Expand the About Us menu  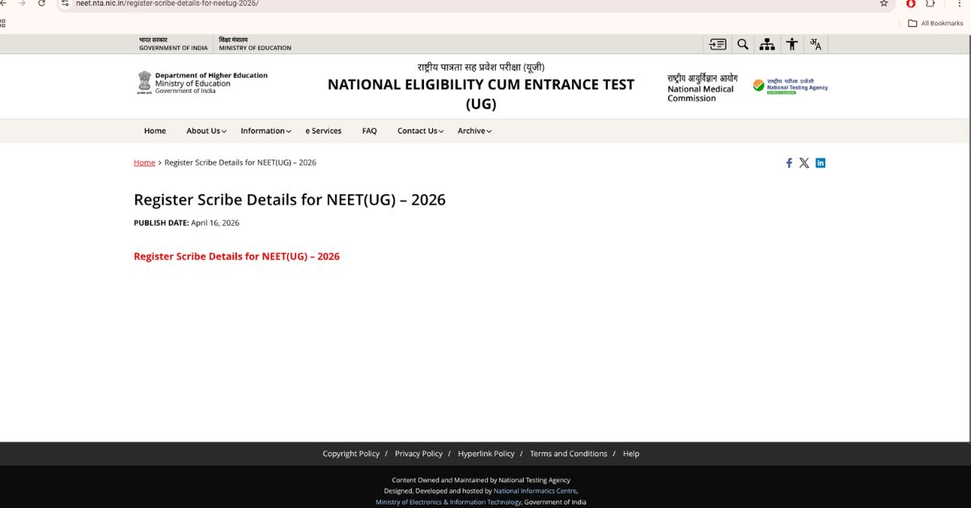pos(205,130)
